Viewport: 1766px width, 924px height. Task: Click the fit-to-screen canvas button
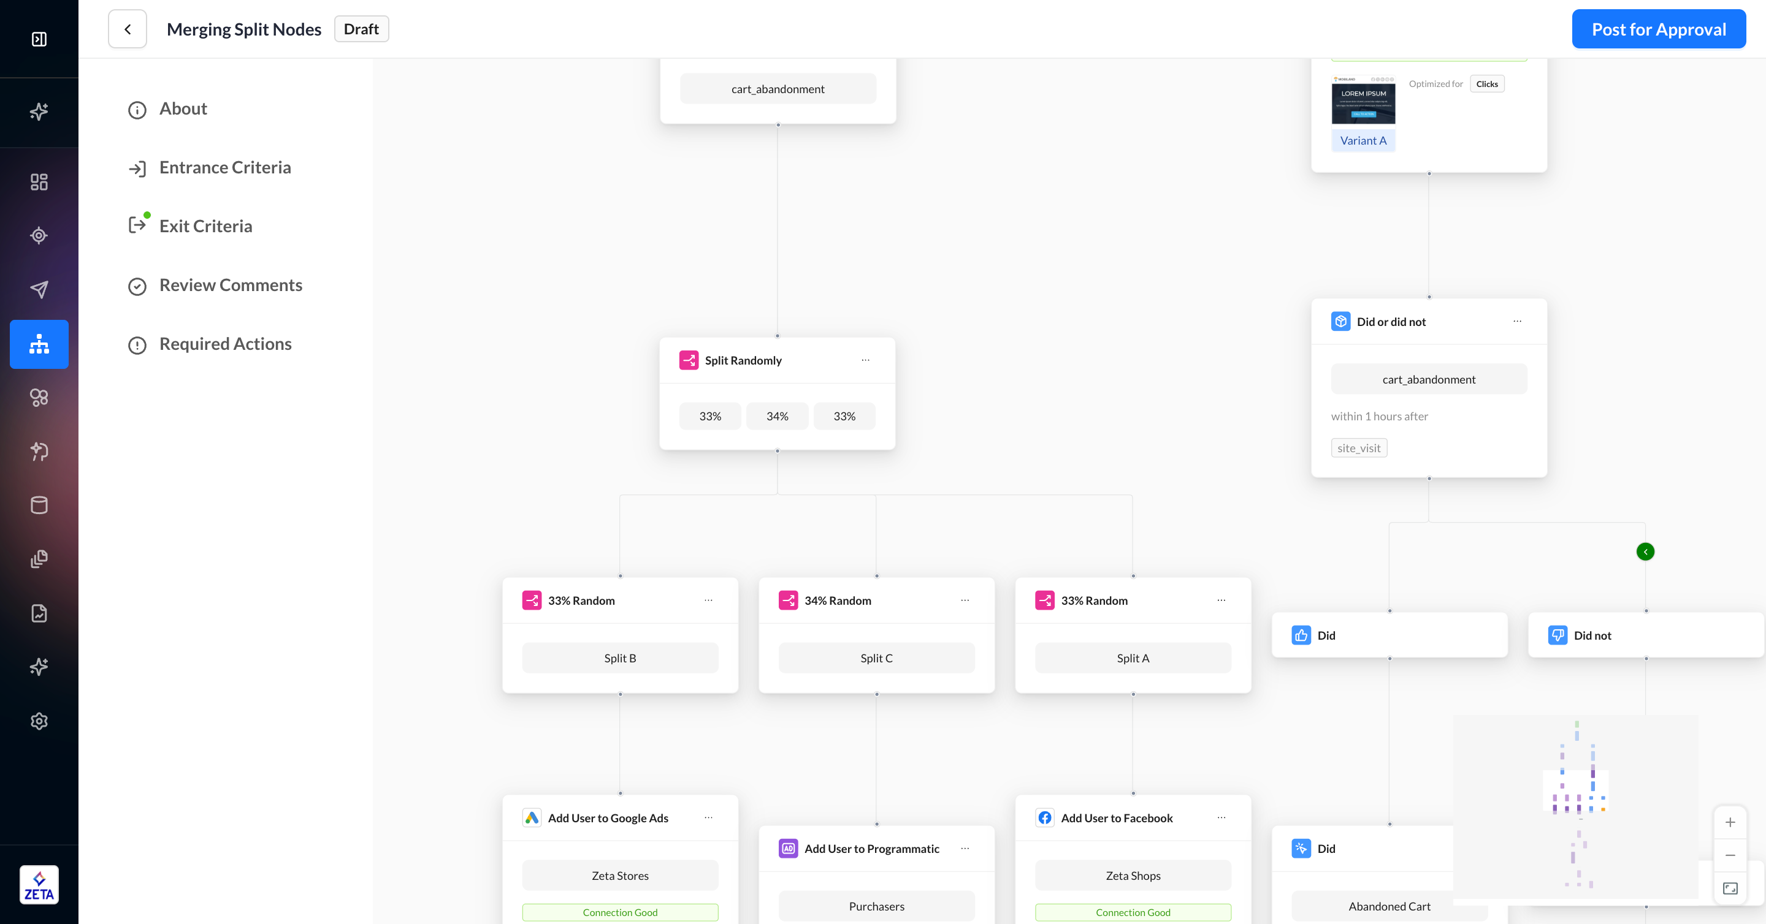[x=1730, y=888]
